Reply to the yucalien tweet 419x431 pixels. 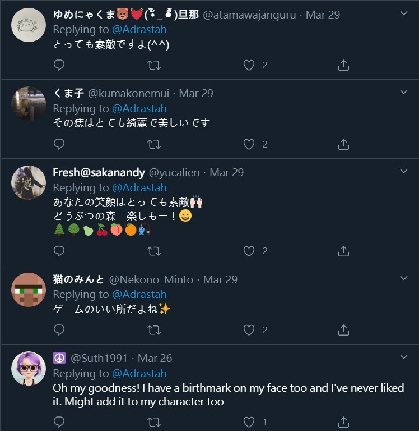click(59, 251)
